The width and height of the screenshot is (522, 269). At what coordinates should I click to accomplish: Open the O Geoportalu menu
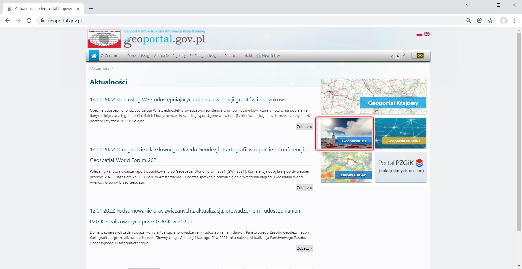point(112,56)
